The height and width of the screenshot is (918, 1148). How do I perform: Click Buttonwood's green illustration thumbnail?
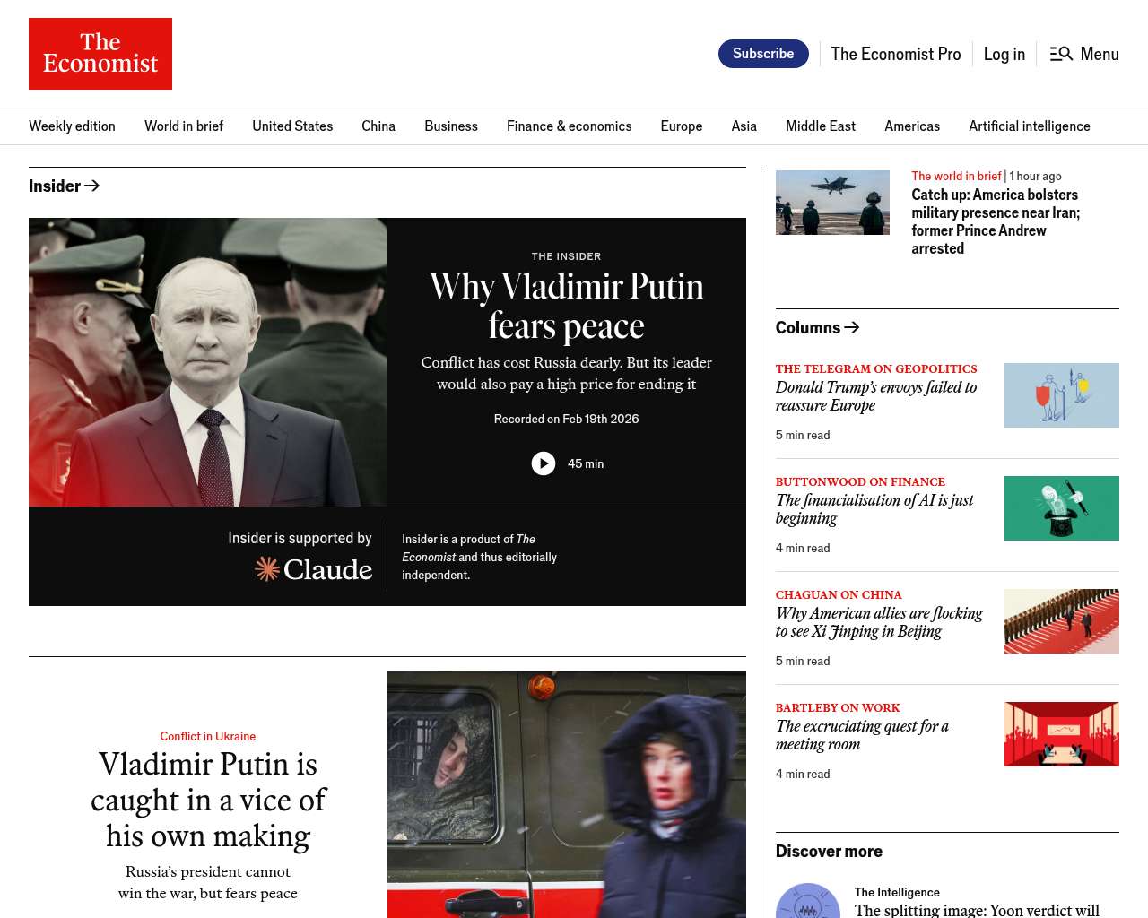(1061, 508)
